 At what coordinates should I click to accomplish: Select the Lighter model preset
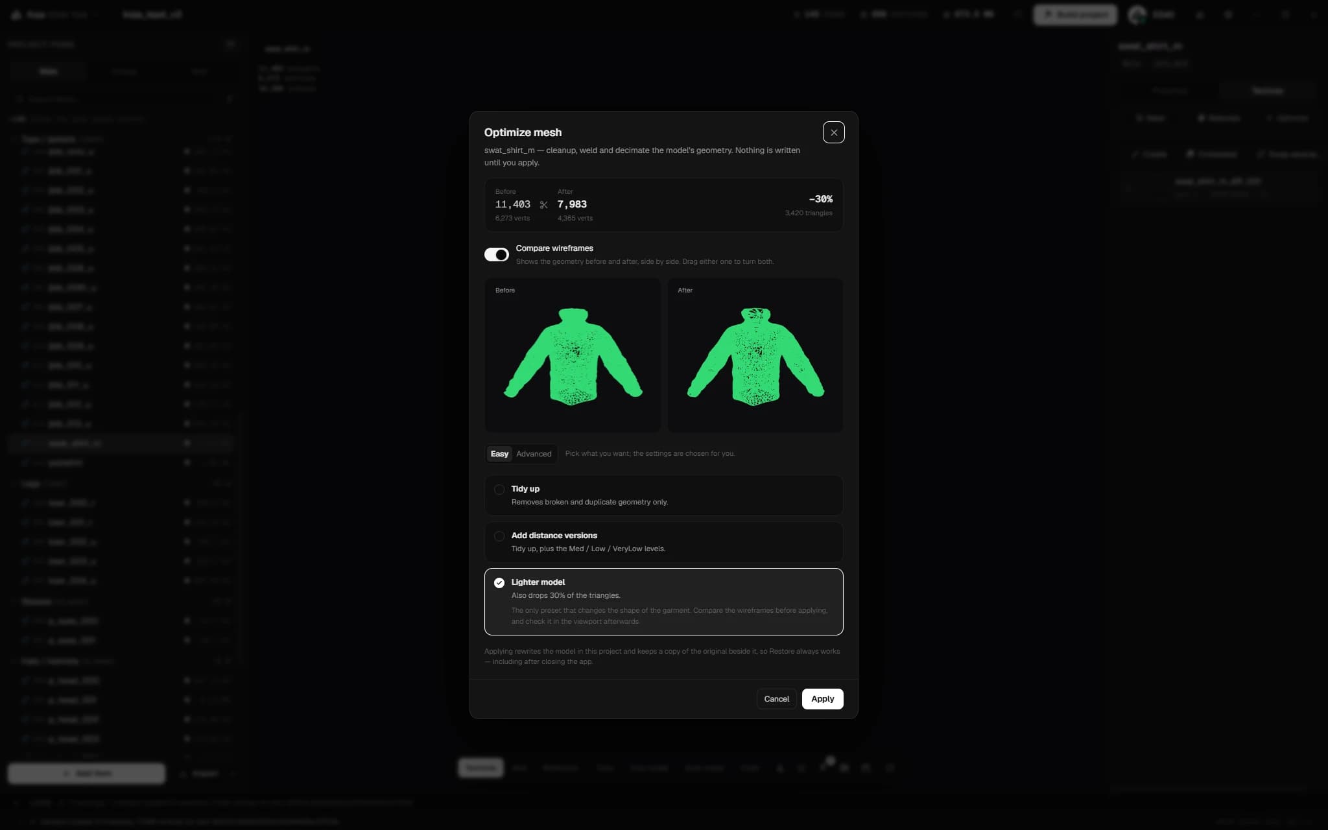pos(663,602)
